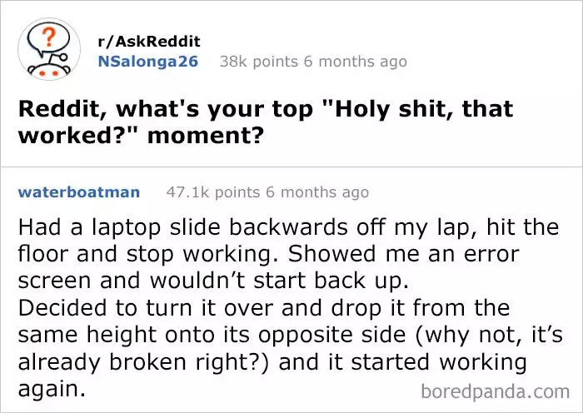
Task: Open waterboatman's user profile
Action: 78,192
